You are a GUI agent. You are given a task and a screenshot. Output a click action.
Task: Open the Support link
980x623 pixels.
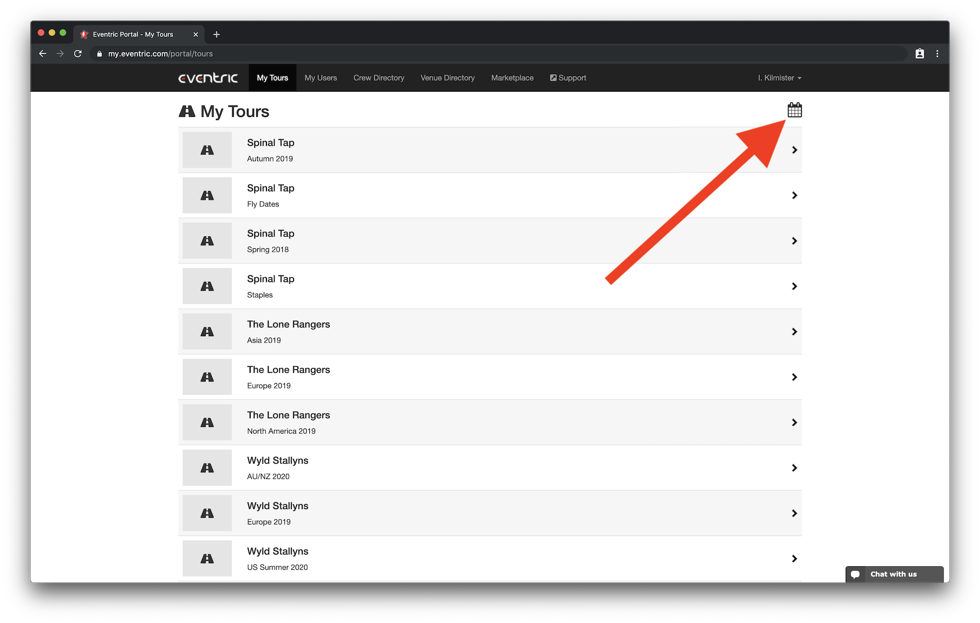[568, 78]
